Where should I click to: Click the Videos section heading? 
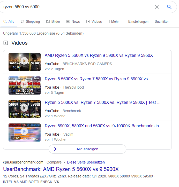click(x=19, y=43)
